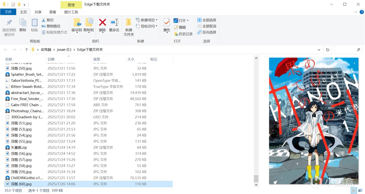
Task: Click the manga cover preview image
Action: pyautogui.click(x=314, y=121)
